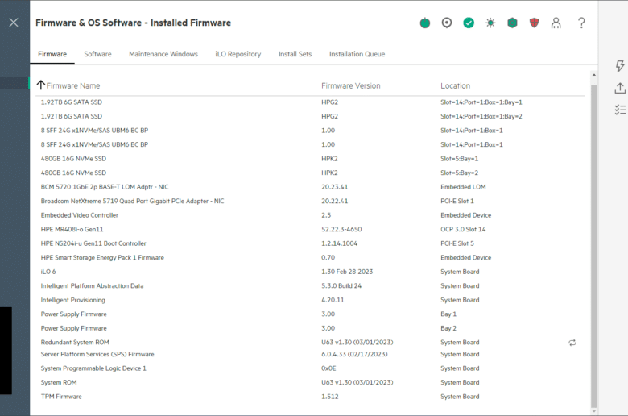The height and width of the screenshot is (416, 628).
Task: Select the 'Redundant System ROM' entry
Action: pyautogui.click(x=75, y=342)
